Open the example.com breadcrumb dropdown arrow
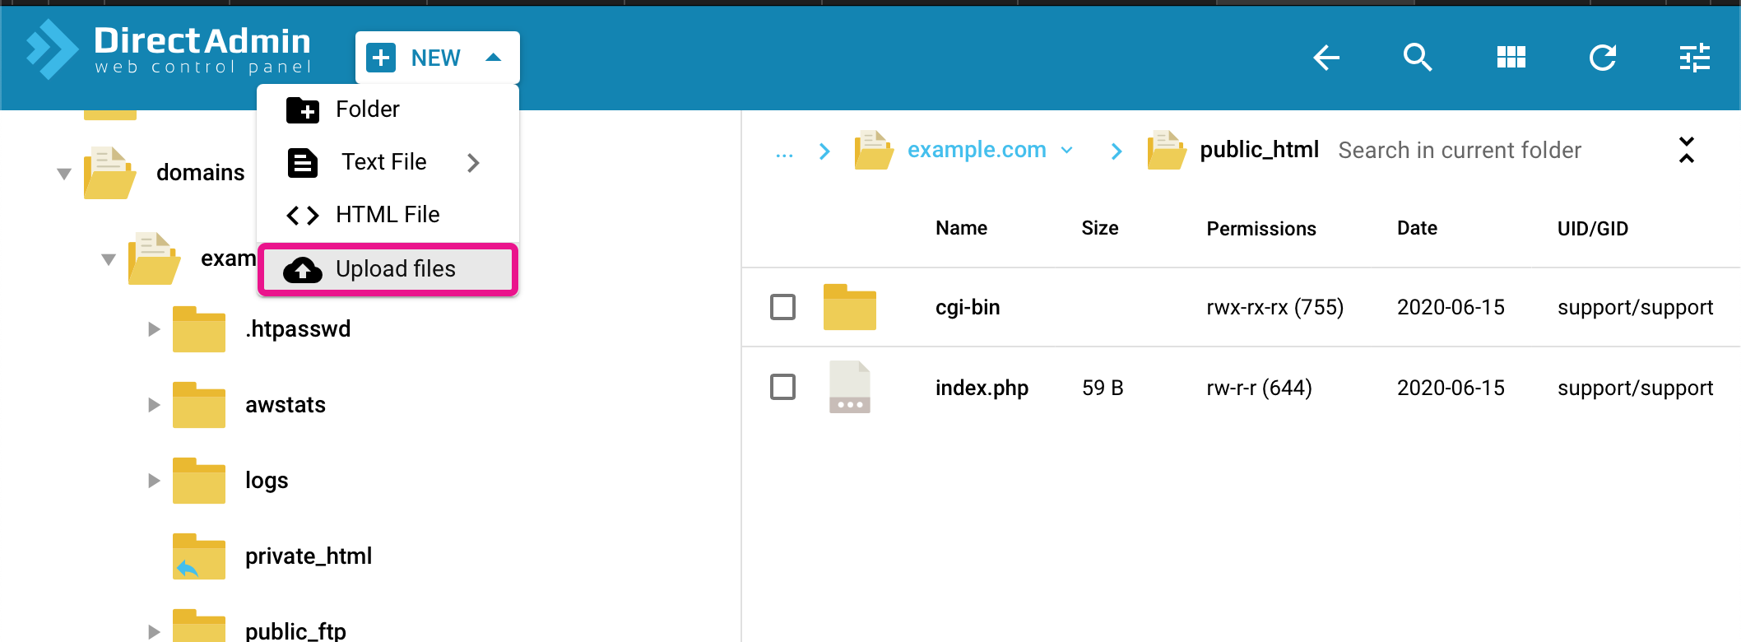Screen dimensions: 1741x642 [1067, 151]
